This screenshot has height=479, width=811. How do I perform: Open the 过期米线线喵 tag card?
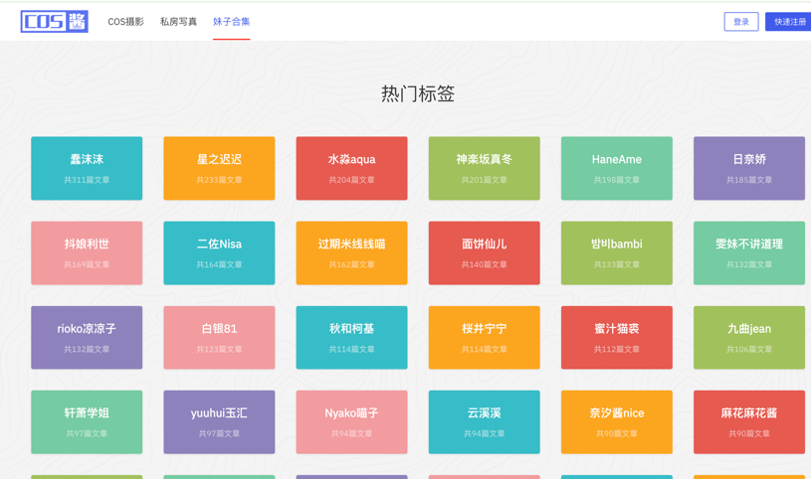[x=351, y=252]
